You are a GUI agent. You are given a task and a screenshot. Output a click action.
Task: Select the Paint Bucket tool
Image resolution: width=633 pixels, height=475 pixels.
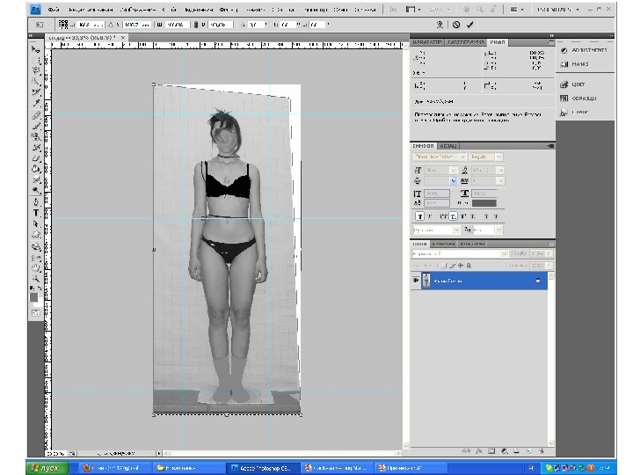pos(36,169)
